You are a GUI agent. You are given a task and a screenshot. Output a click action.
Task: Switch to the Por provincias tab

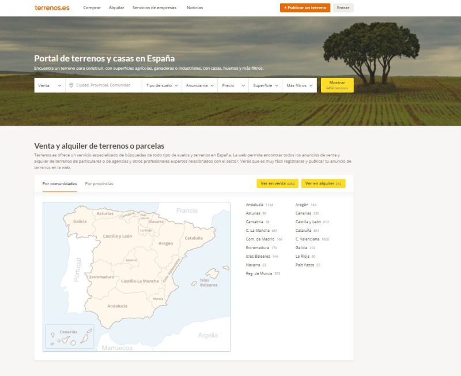[x=99, y=184]
